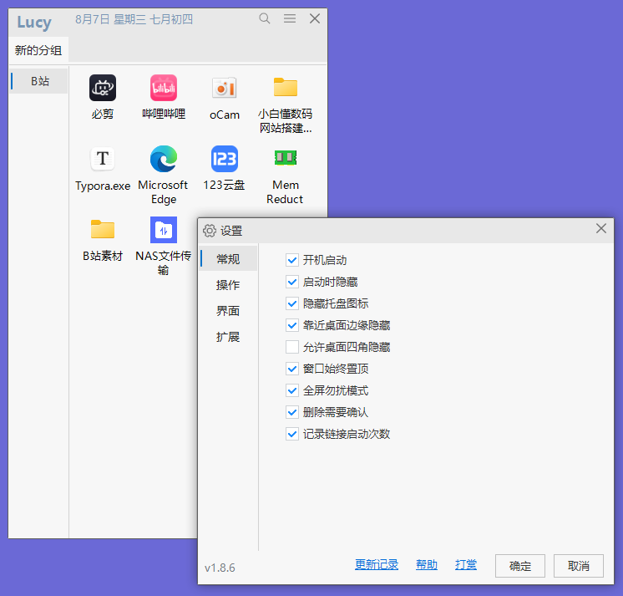Toggle 删除需要确认 checkbox
Screen dimensions: 623x596
(x=292, y=412)
